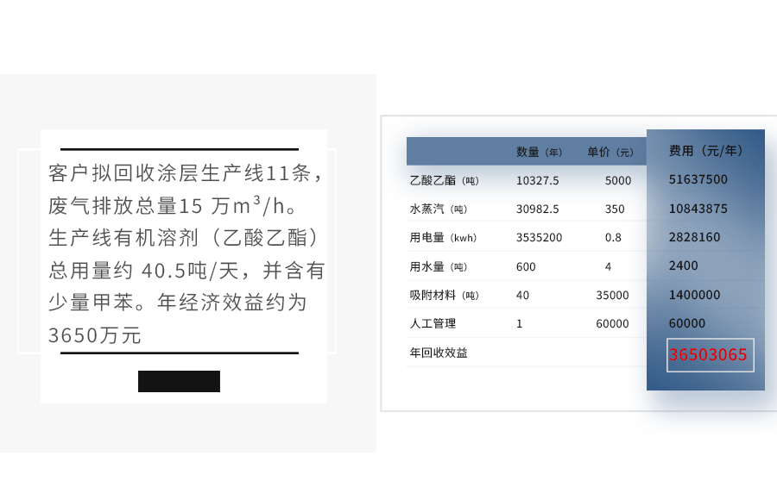Click the red 36503065 total value box
The width and height of the screenshot is (777, 481).
pyautogui.click(x=710, y=355)
